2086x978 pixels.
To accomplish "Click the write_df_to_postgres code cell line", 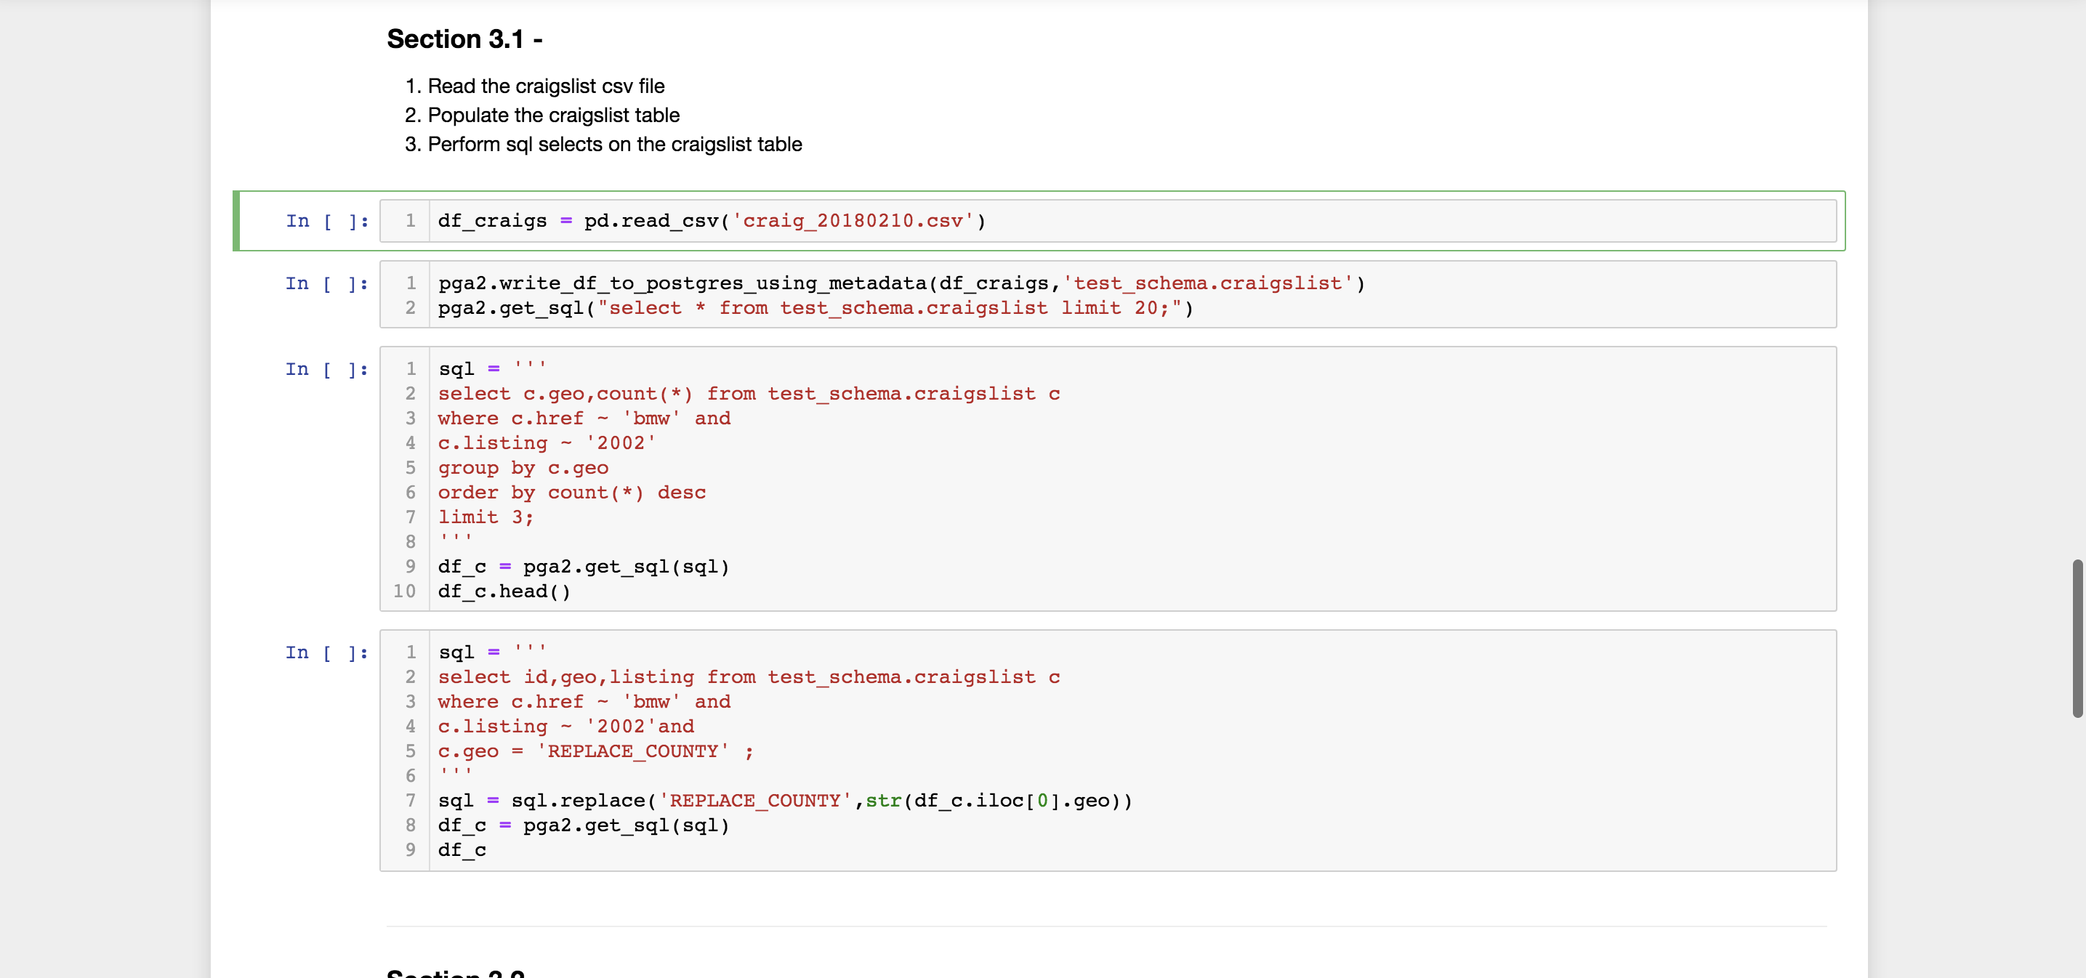I will [x=901, y=283].
